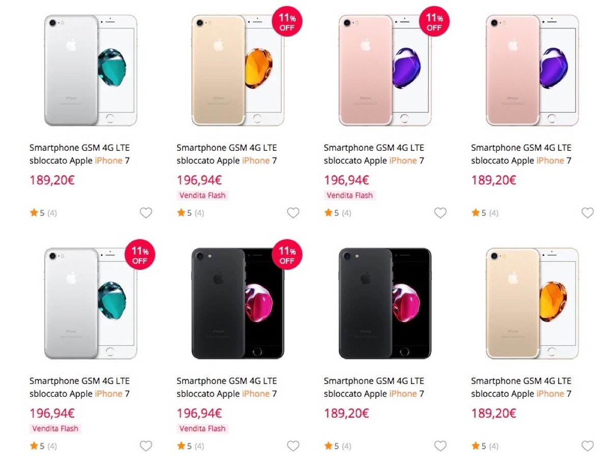Open the gold iPhone 7 image without discount badge

[532, 304]
